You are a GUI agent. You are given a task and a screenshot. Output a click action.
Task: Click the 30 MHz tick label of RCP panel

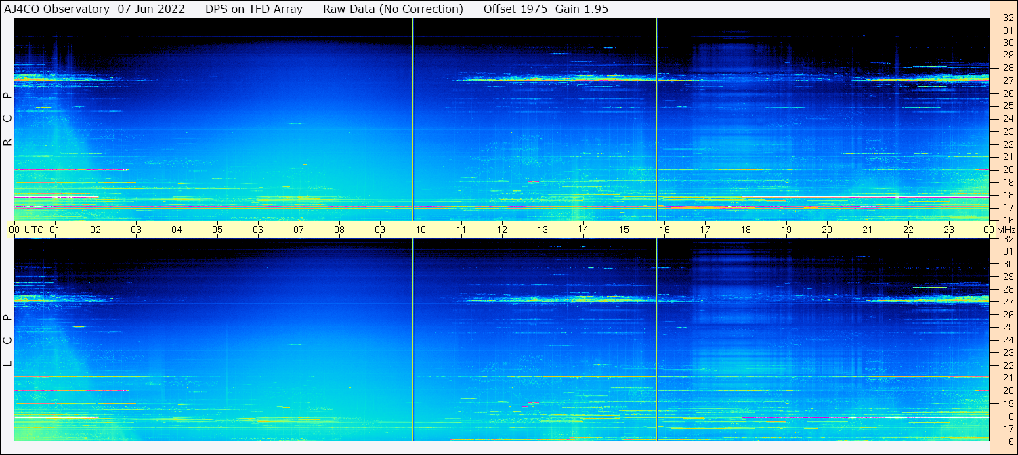(x=1008, y=43)
